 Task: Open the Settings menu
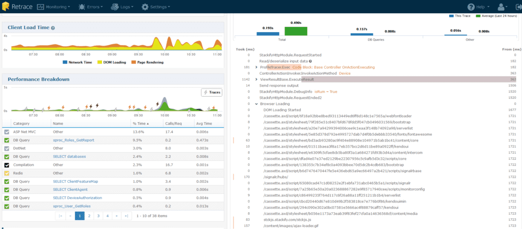[x=155, y=7]
